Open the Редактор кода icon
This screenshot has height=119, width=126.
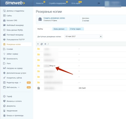(4, 82)
